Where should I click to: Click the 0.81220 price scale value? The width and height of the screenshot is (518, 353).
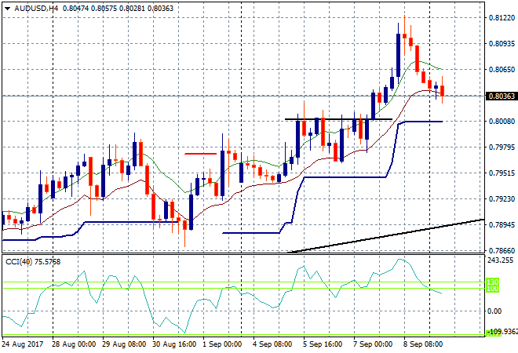[502, 18]
